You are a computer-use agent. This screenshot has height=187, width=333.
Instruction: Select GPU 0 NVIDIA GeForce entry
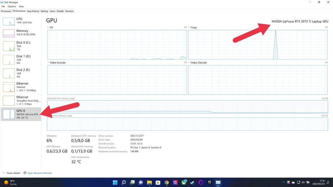[x=21, y=114]
